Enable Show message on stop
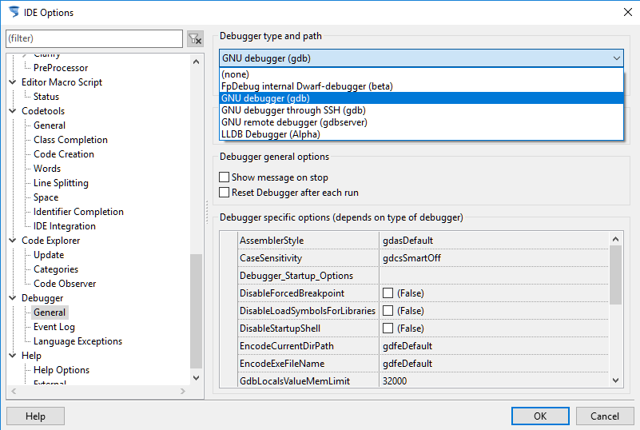Image resolution: width=640 pixels, height=430 pixels. click(x=224, y=177)
